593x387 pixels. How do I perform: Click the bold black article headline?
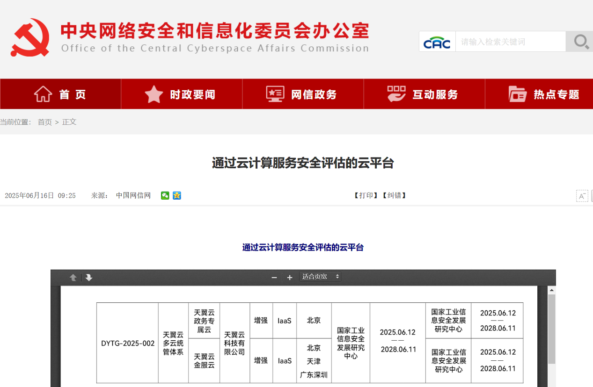303,163
